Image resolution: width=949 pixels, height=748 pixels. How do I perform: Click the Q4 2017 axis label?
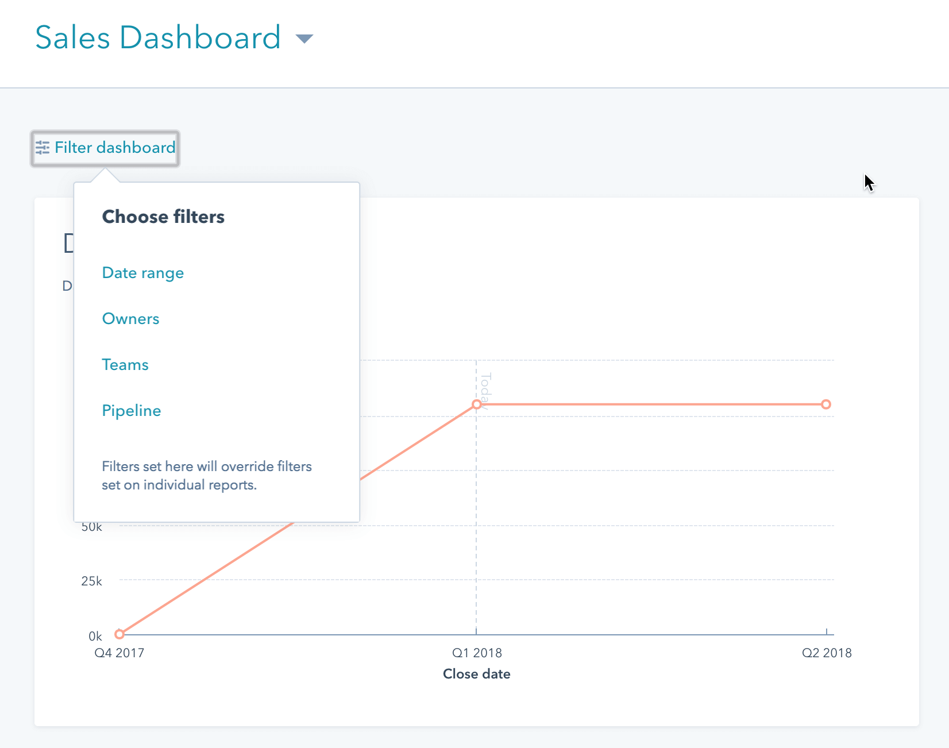click(119, 653)
